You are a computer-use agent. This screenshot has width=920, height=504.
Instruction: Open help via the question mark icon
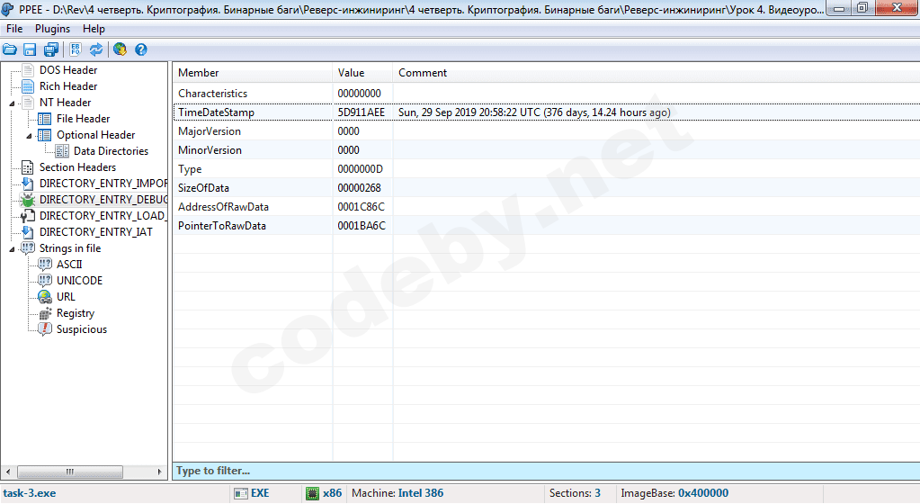point(141,49)
